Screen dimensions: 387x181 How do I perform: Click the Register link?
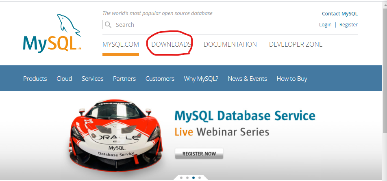348,25
